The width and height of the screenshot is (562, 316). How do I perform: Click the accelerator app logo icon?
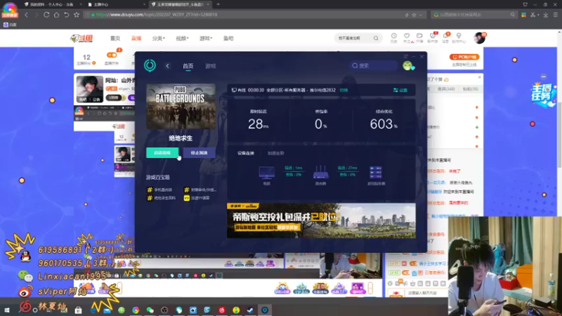150,65
